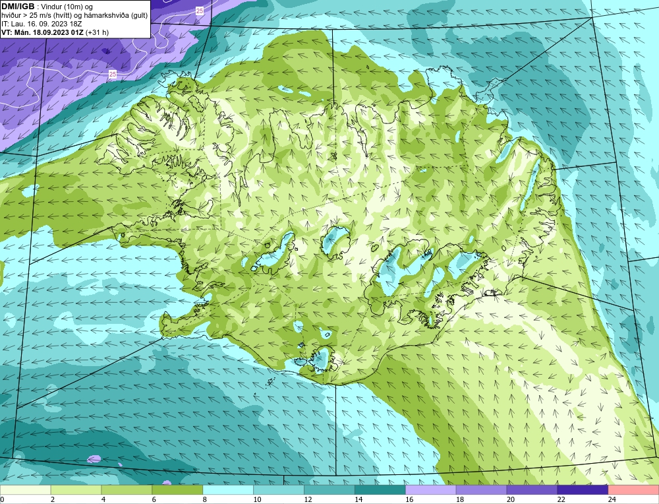Pick the medium purple 18–20 m/s legend swatch
The height and width of the screenshot is (504, 659).
[x=481, y=489]
